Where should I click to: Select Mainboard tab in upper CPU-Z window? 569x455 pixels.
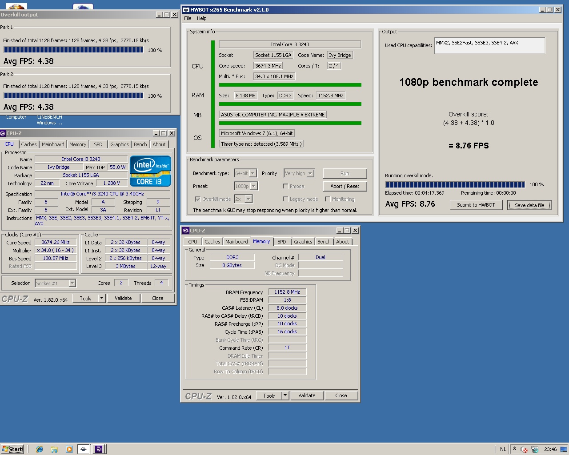point(53,144)
